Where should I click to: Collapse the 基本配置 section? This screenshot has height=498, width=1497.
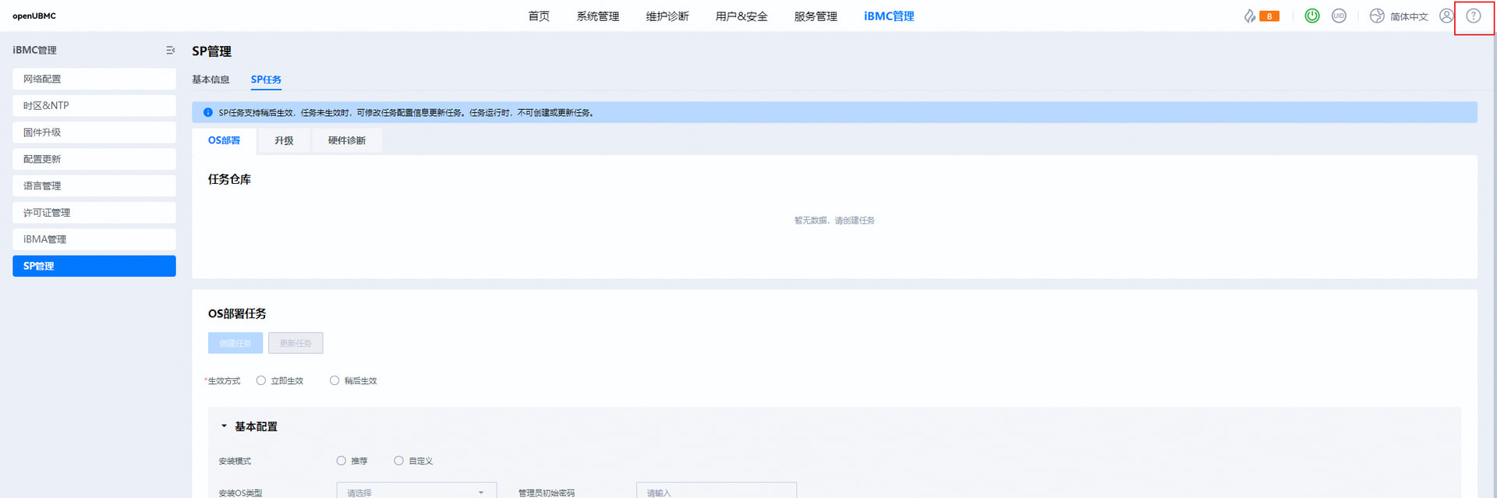[x=225, y=427]
